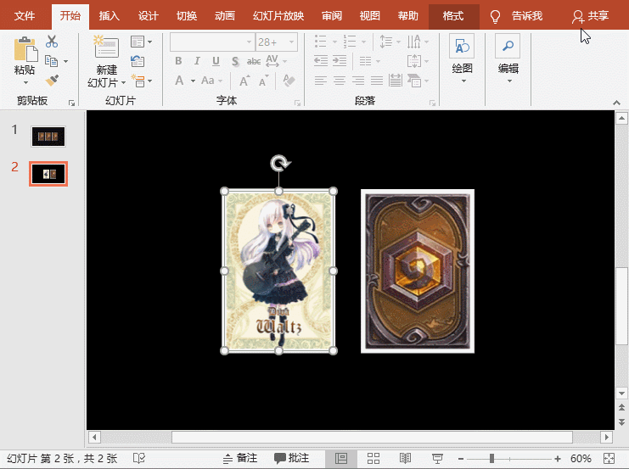Switch to the Format (格式) tab
This screenshot has width=629, height=469.
pos(453,16)
